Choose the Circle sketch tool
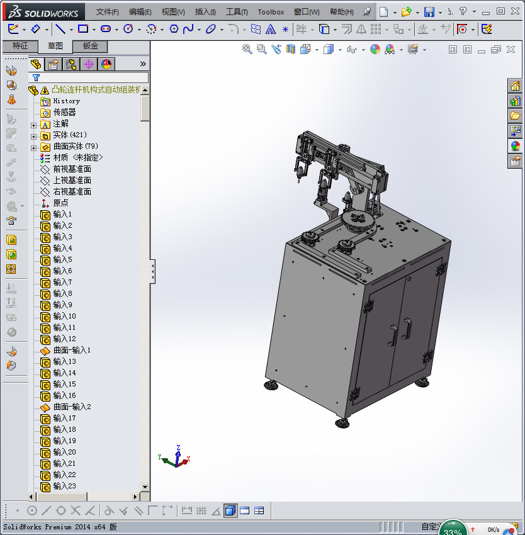 pos(128,29)
